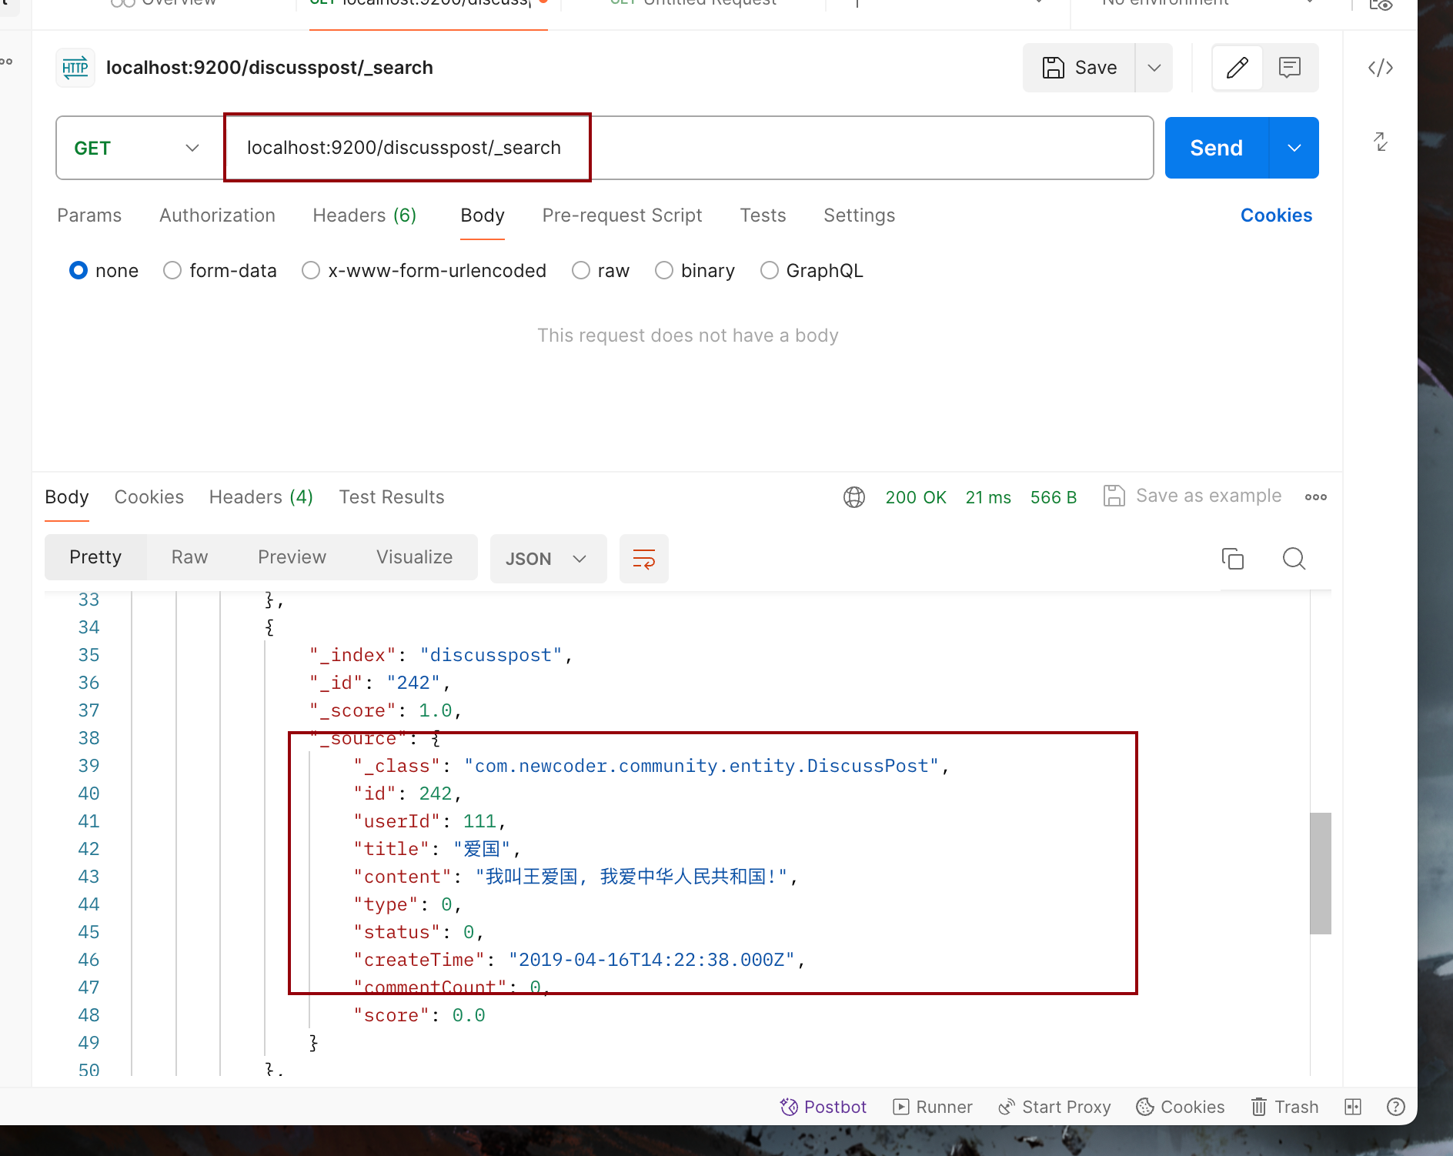Open response more options ellipsis
1453x1156 pixels.
point(1316,497)
